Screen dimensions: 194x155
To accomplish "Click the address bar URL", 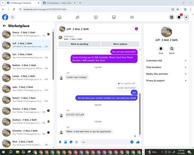I will click(x=45, y=9).
